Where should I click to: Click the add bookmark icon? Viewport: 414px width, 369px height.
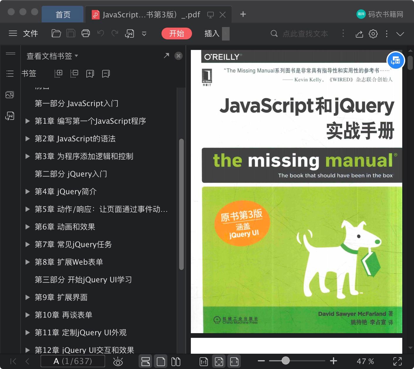[90, 73]
